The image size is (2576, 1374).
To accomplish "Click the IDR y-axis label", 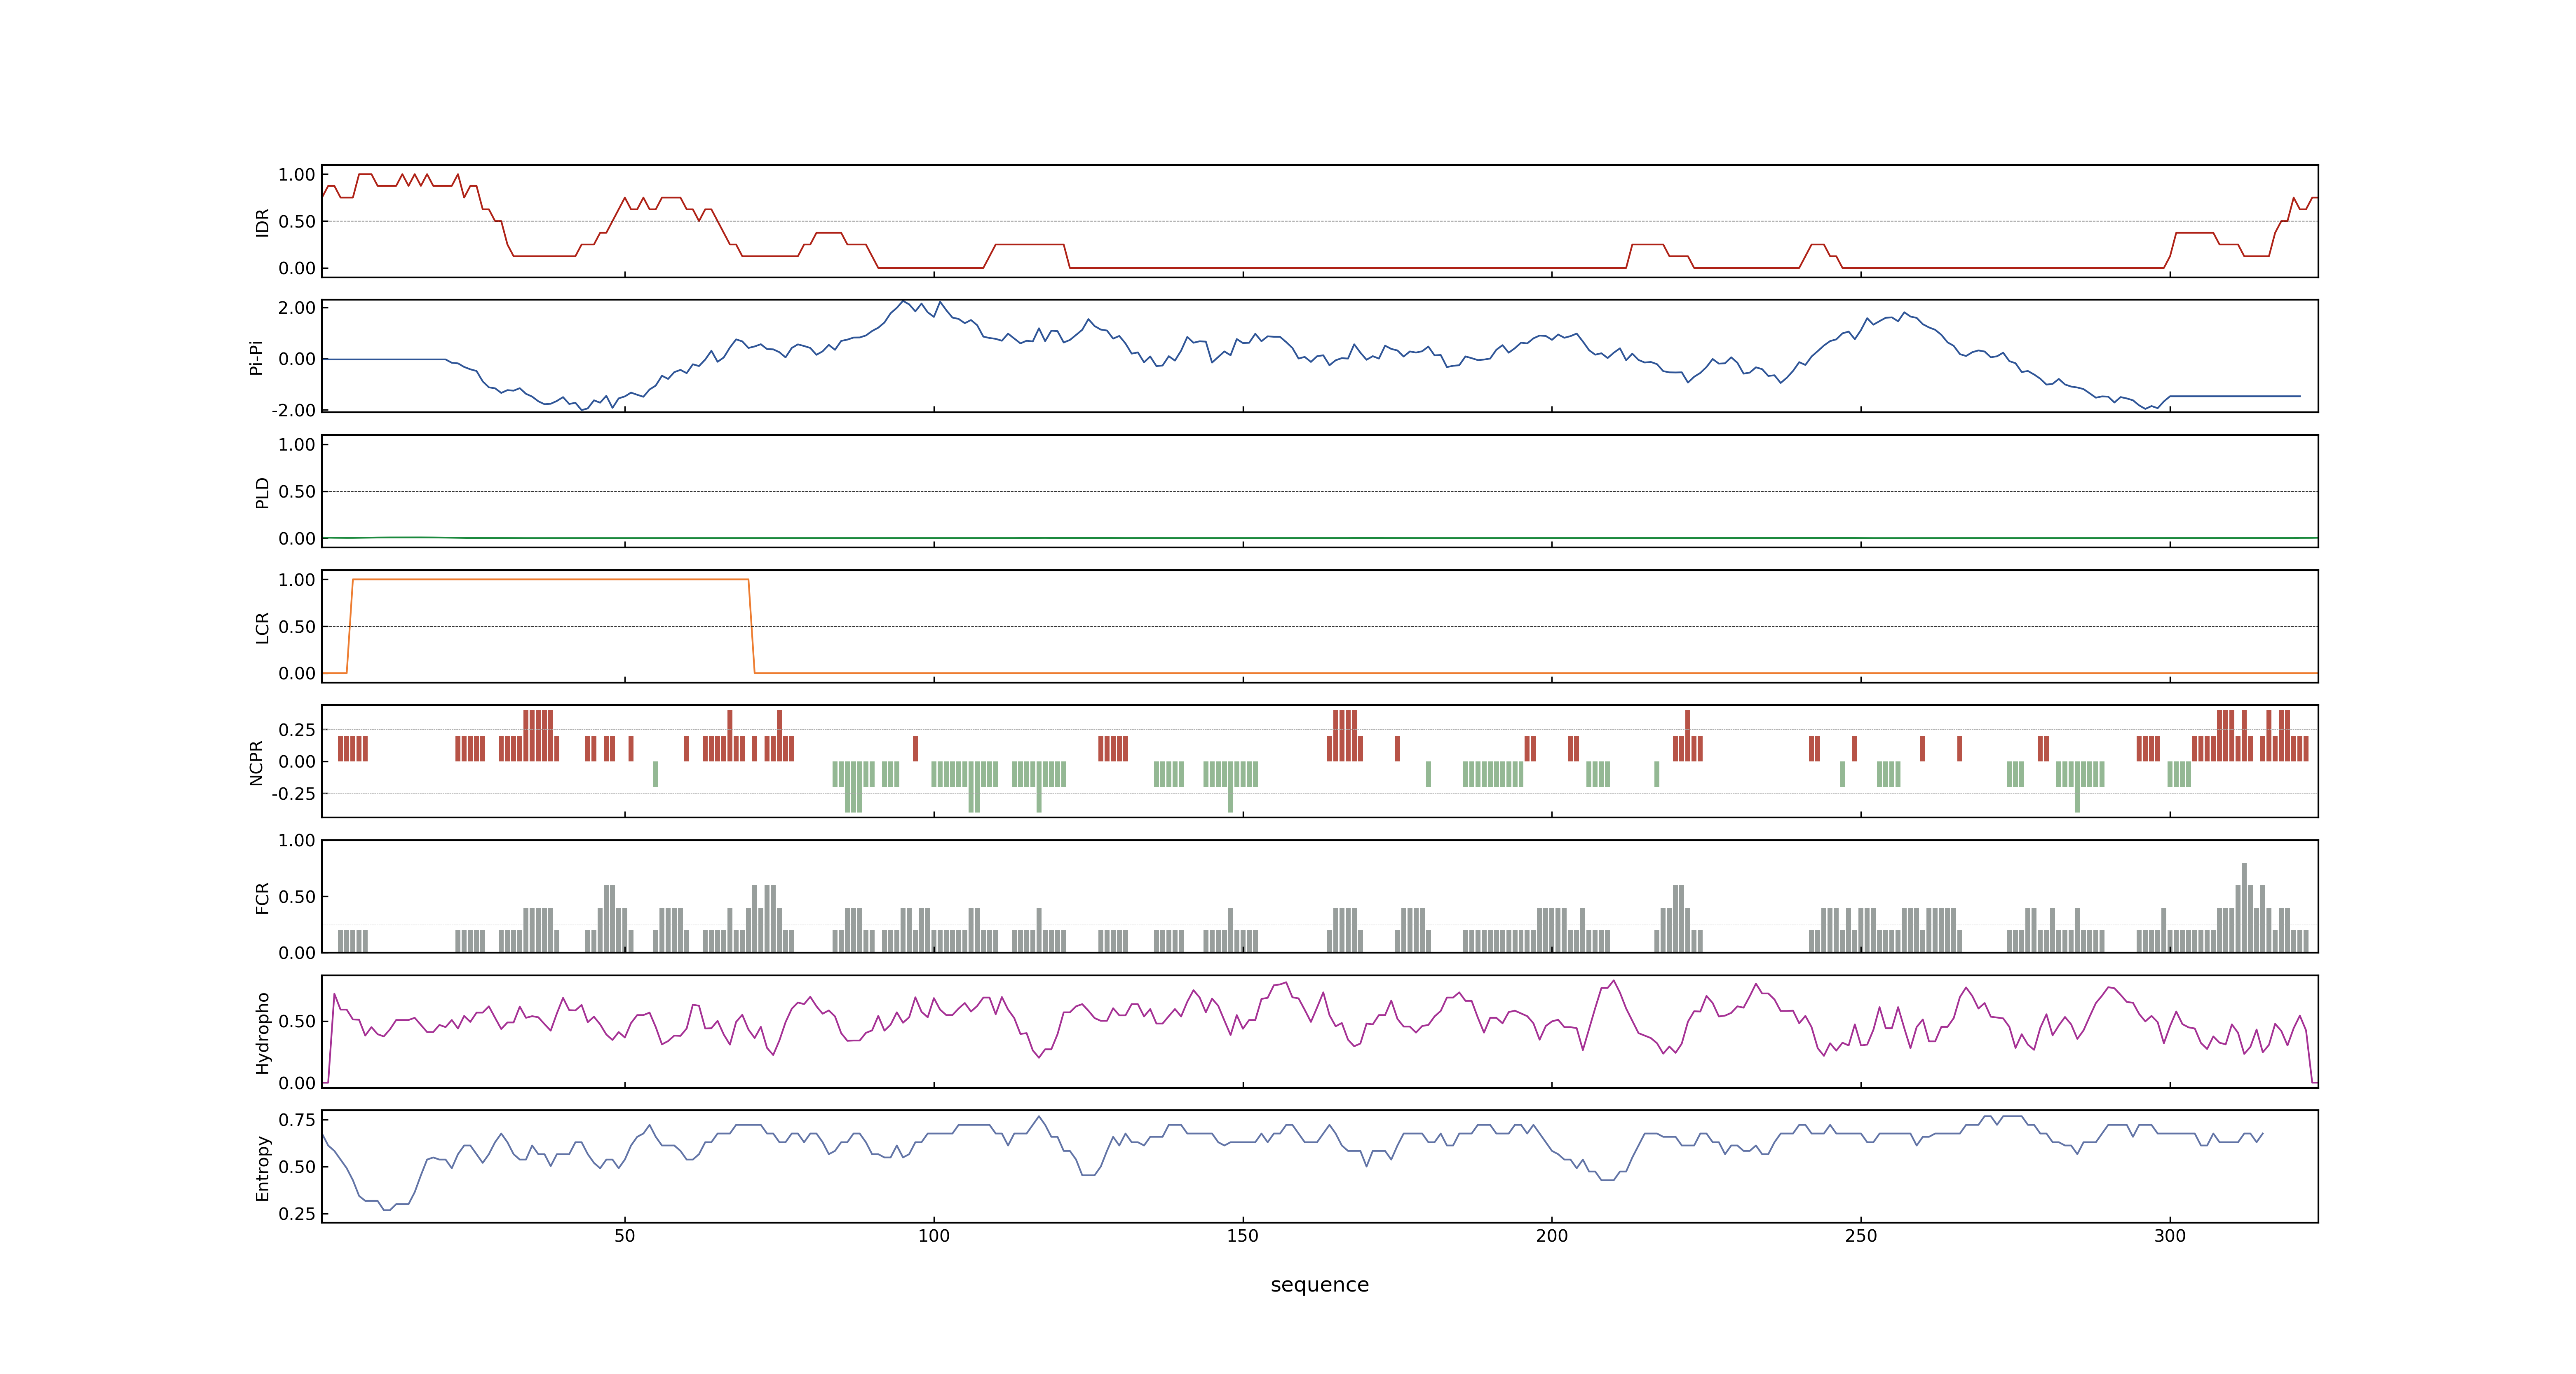I will point(262,222).
